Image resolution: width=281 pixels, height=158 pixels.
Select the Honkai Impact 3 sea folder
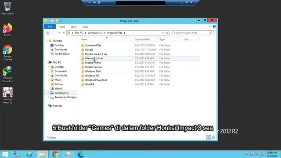click(x=96, y=54)
